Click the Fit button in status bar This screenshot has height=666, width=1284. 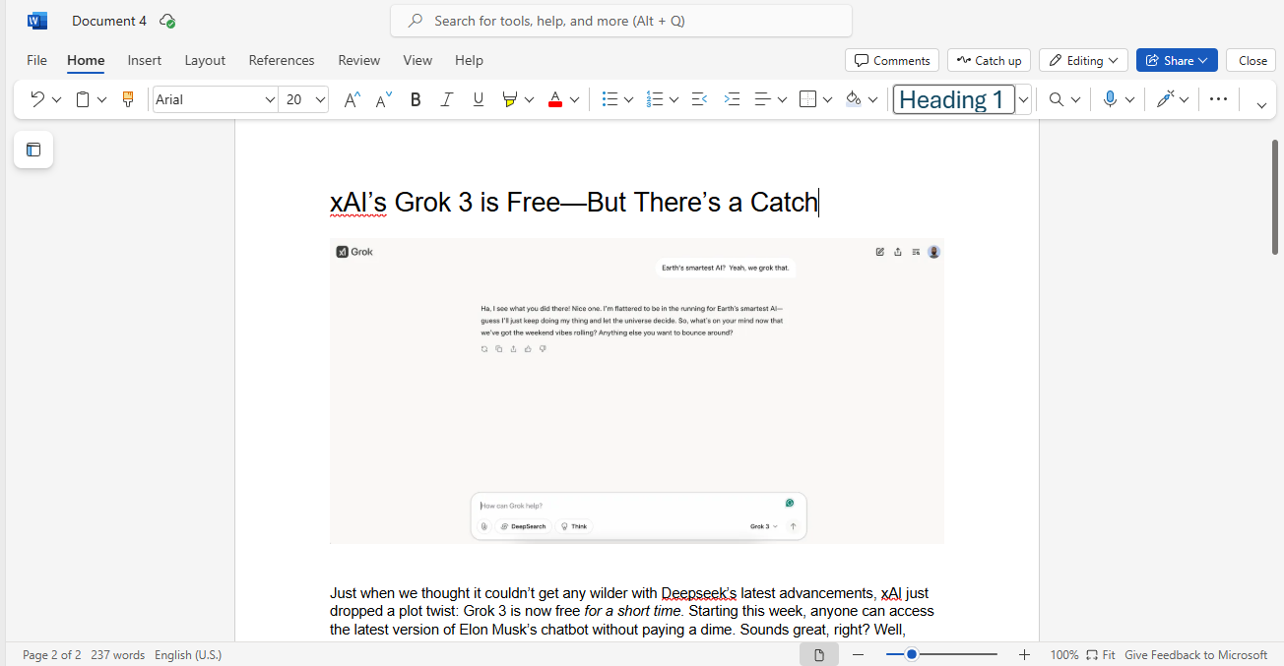pos(1101,654)
